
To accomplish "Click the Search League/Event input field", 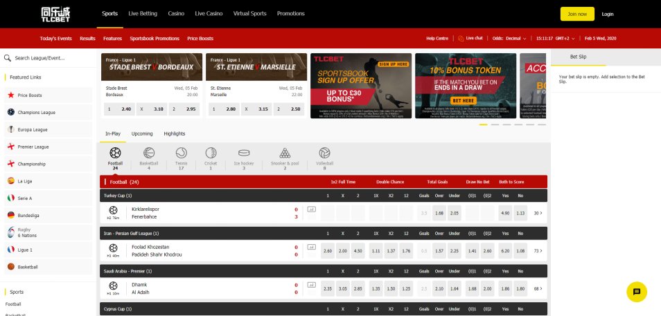I will (49, 58).
